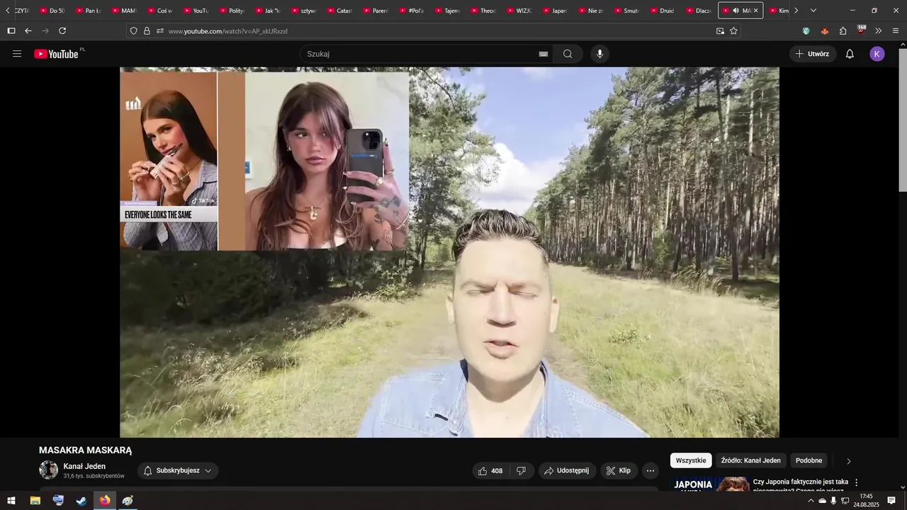Show site security padlock info

147,31
